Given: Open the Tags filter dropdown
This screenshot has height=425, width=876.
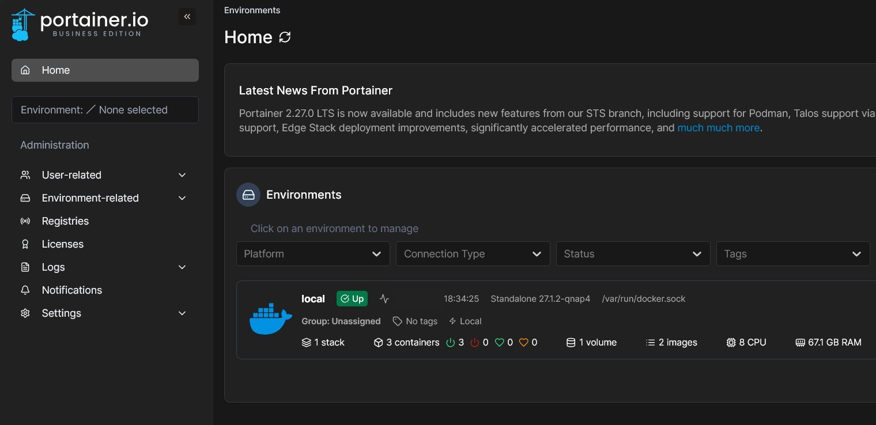Looking at the screenshot, I should [793, 254].
